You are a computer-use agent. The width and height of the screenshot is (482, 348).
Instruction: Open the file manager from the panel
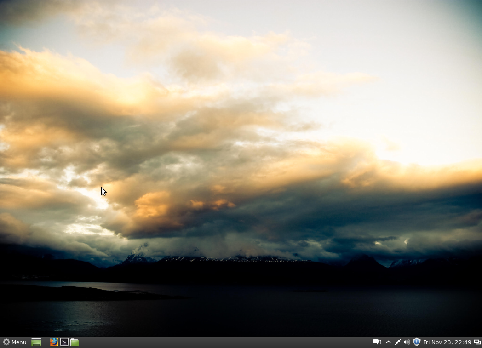click(75, 342)
